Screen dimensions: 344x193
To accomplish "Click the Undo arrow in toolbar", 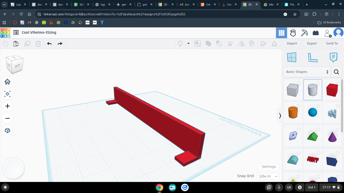I will (x=49, y=43).
